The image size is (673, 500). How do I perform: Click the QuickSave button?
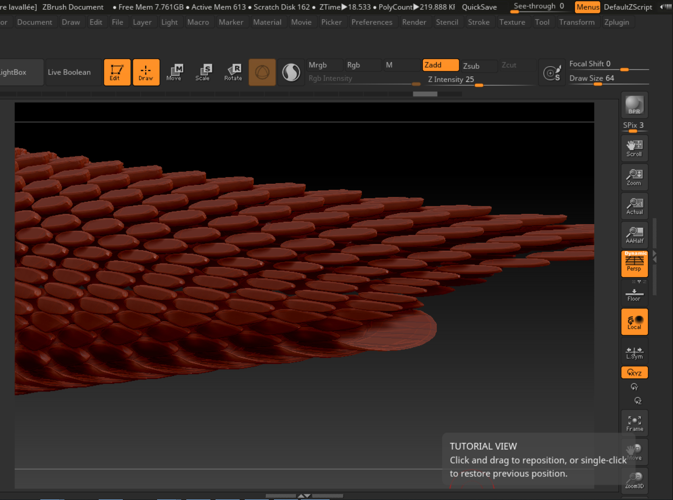pos(479,7)
